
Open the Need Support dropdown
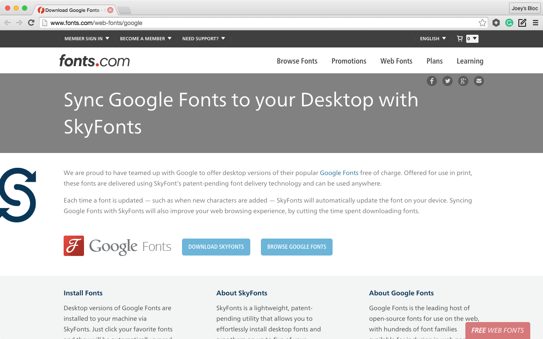(204, 39)
